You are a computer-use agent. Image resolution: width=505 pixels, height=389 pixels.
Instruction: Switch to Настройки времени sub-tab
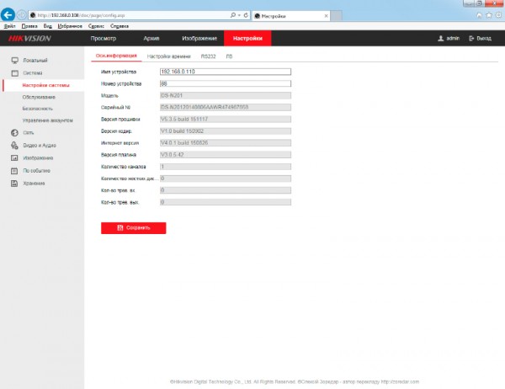pos(169,56)
